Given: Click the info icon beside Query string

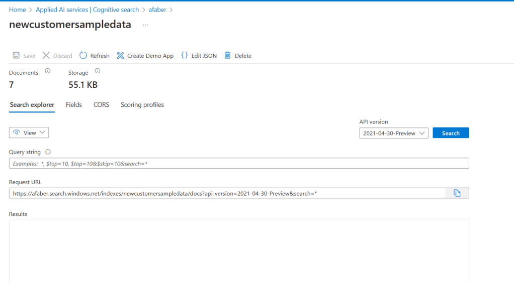Looking at the screenshot, I should click(x=48, y=152).
